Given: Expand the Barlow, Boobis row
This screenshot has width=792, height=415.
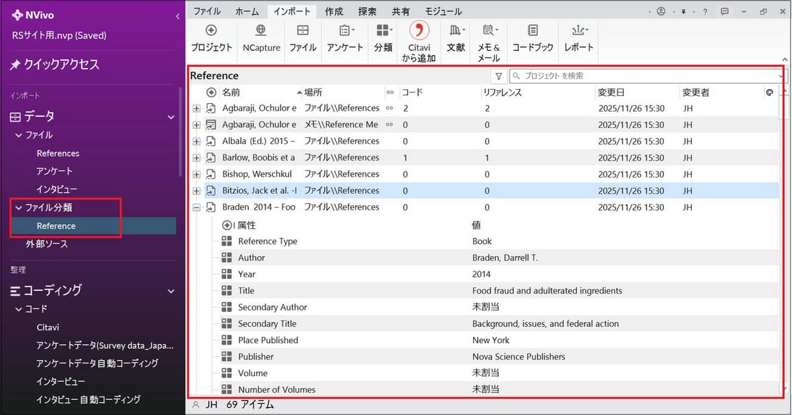Looking at the screenshot, I should coord(197,158).
